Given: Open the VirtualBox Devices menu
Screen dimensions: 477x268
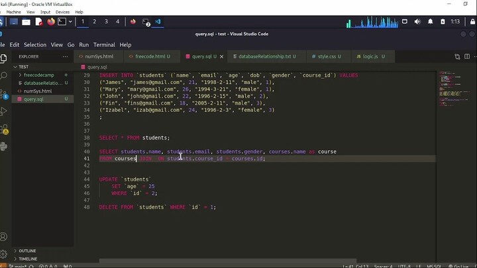Looking at the screenshot, I should point(62,12).
